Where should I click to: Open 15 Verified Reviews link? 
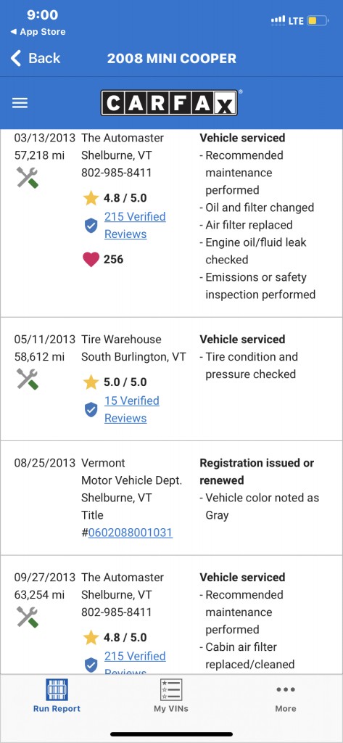pyautogui.click(x=132, y=409)
